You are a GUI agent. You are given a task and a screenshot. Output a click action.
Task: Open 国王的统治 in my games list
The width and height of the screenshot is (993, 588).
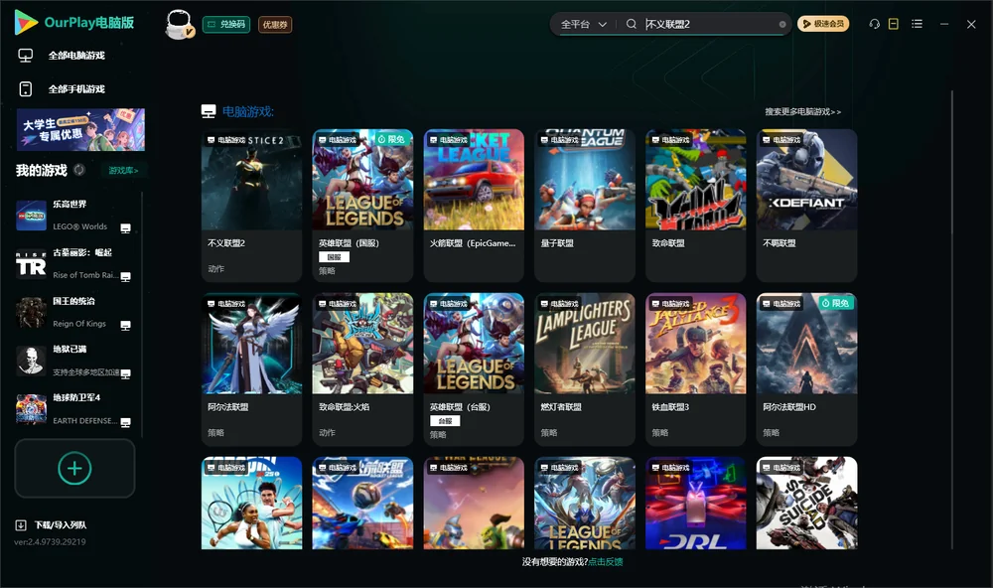click(x=74, y=312)
